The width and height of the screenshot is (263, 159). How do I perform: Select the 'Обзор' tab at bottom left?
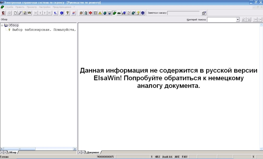tap(13, 152)
